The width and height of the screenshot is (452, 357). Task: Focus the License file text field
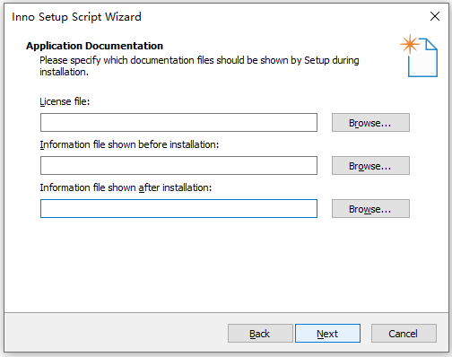coord(178,122)
